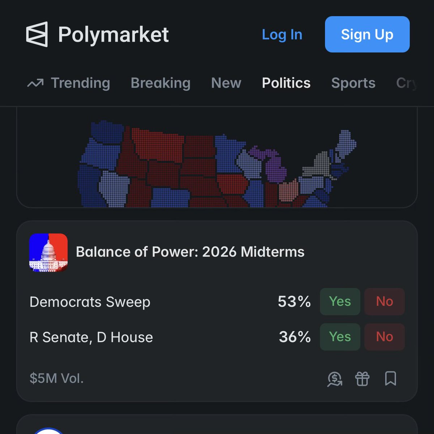This screenshot has height=434, width=434.
Task: Switch to the Breaking tab
Action: [161, 83]
